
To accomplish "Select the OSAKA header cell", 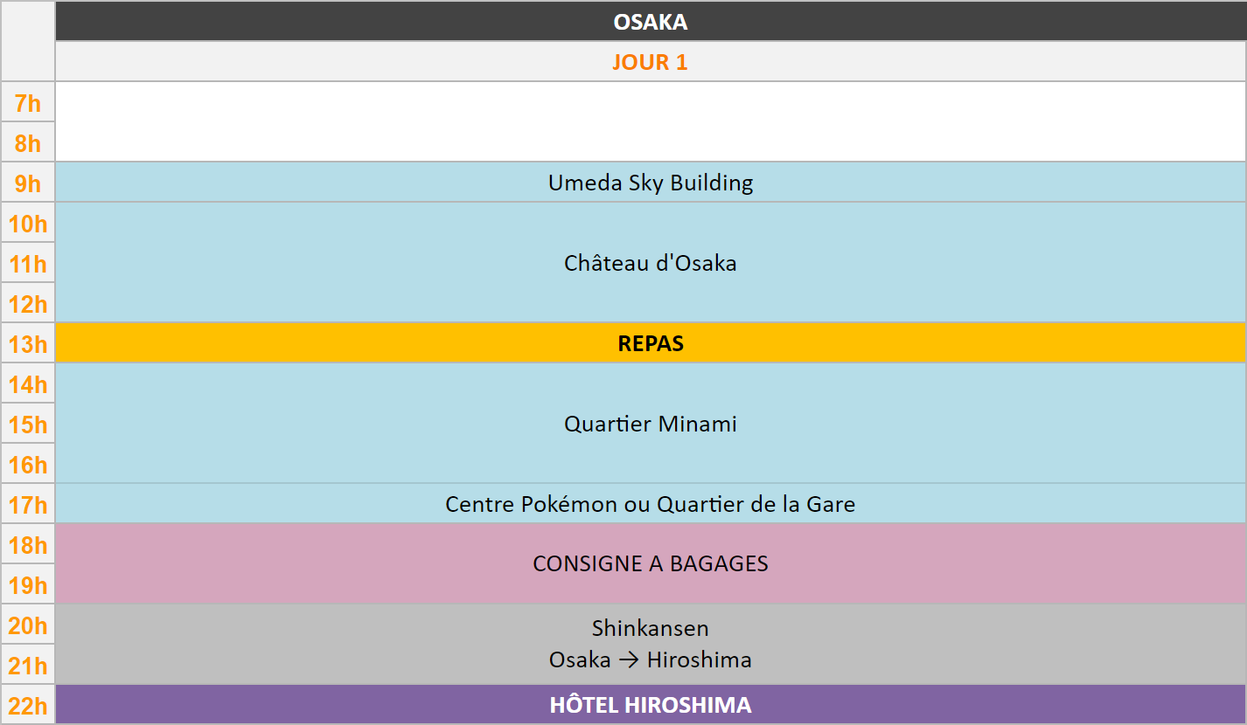I will click(650, 22).
